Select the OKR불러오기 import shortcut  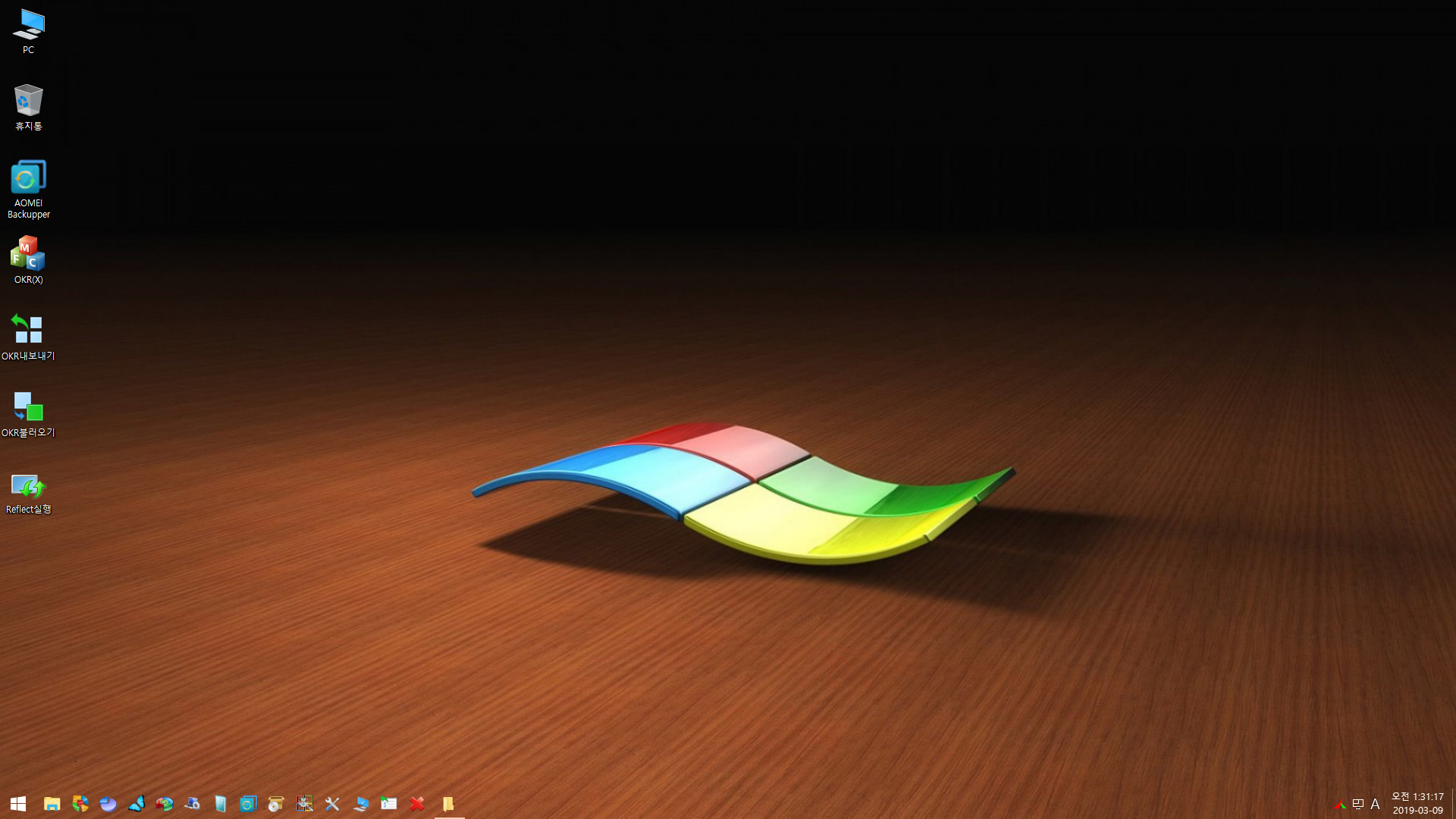click(28, 414)
